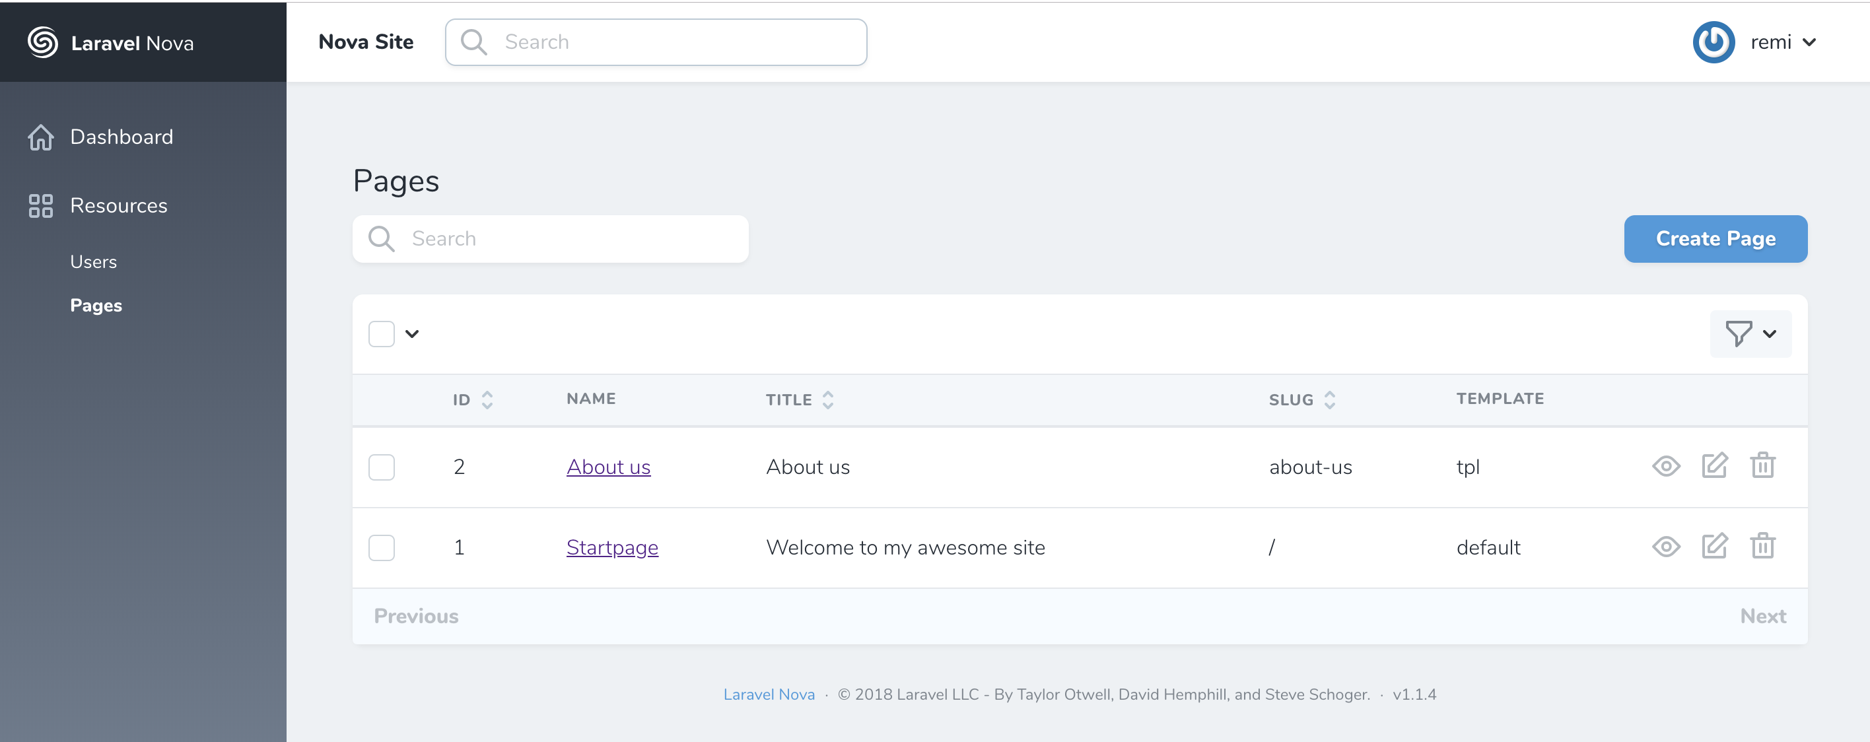Click the v1.1.4 version text
The height and width of the screenshot is (742, 1870).
tap(1414, 694)
